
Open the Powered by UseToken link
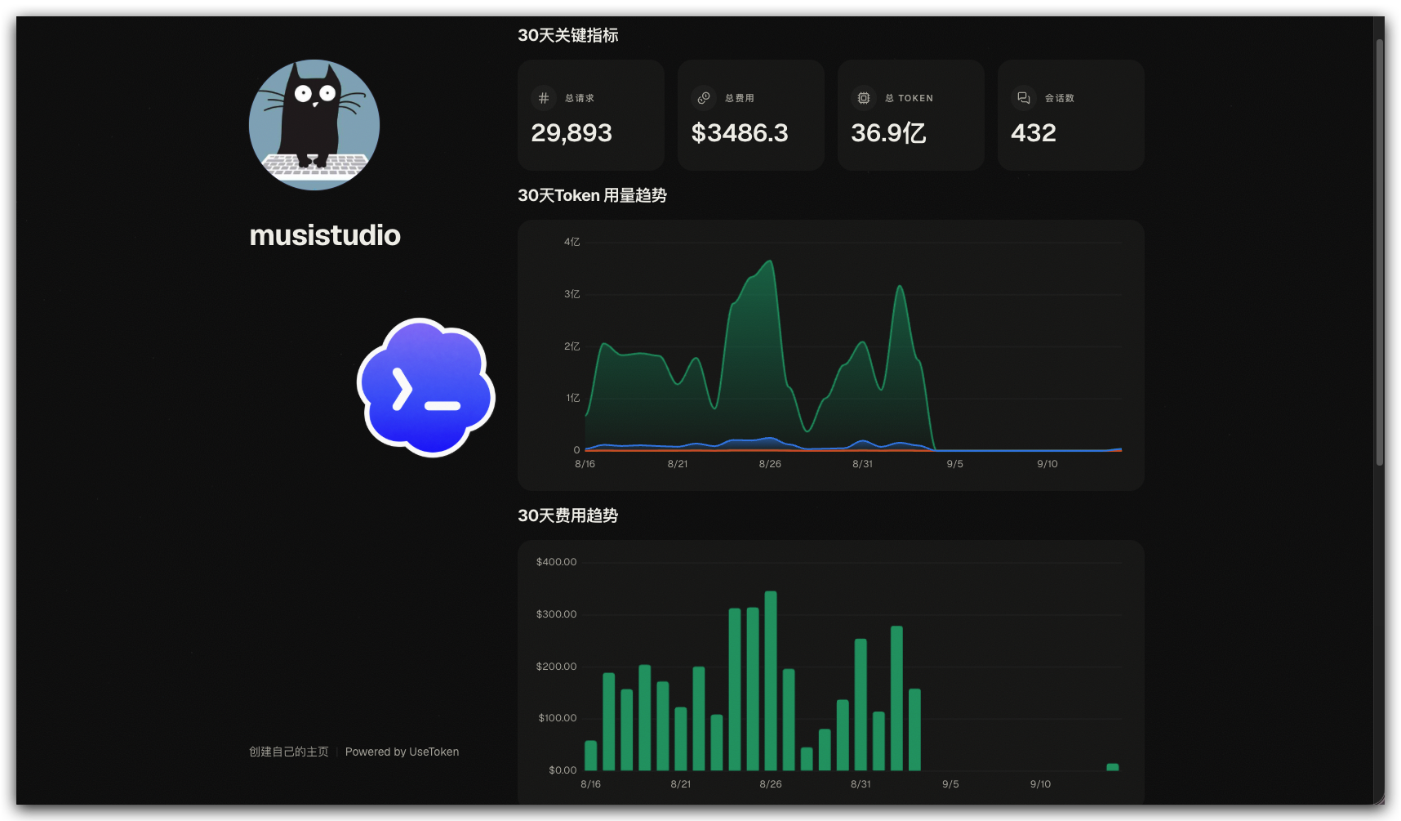click(402, 752)
